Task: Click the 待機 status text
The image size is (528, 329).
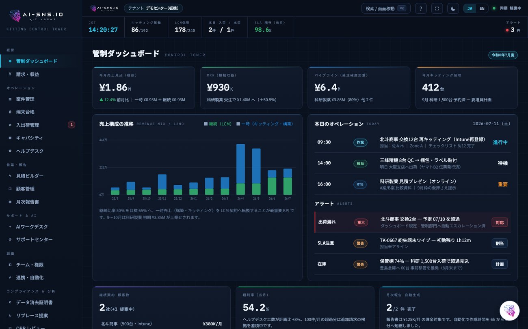Action: tap(503, 163)
